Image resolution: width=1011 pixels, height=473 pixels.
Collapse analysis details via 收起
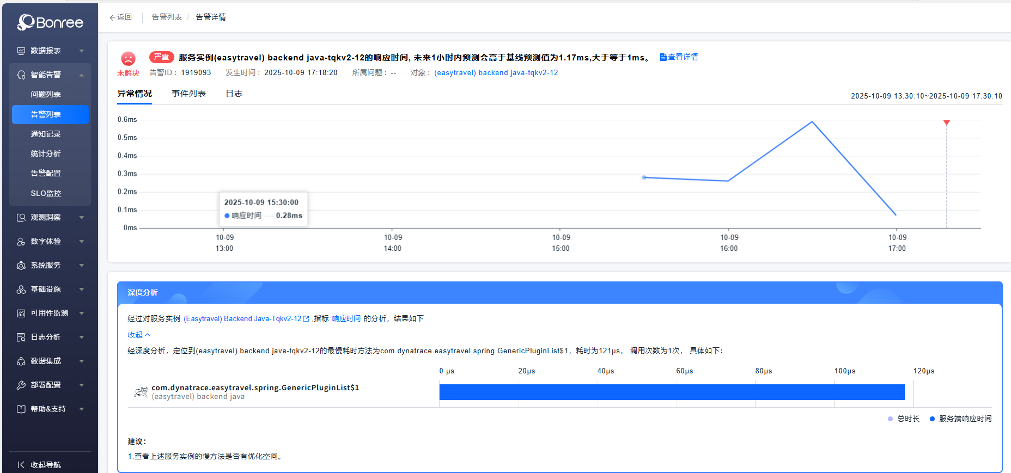click(139, 335)
